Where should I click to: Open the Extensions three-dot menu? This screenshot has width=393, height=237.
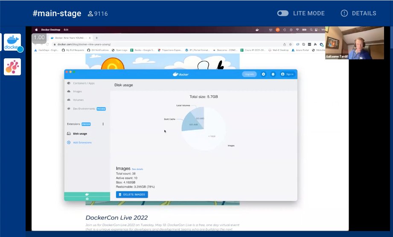(x=103, y=124)
